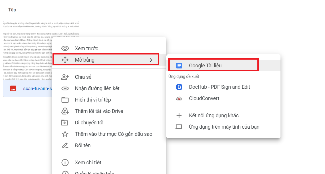Click the blue Google Docs icon

tap(179, 66)
